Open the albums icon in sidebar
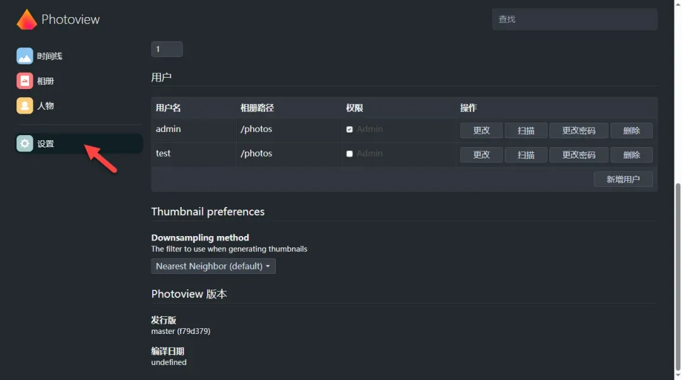Viewport: 682px width, 380px height. tap(25, 81)
